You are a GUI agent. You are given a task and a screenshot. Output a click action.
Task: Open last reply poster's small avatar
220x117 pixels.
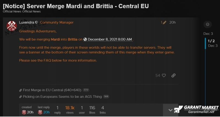pyautogui.click(x=40, y=112)
